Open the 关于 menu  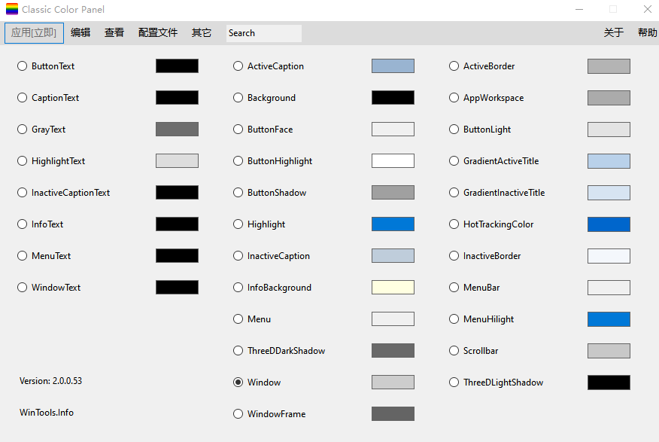(614, 33)
